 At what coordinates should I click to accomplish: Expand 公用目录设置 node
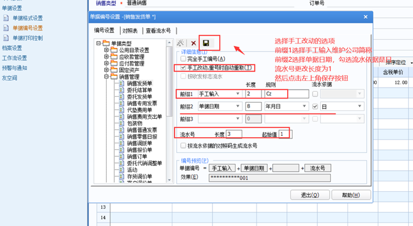(x=106, y=50)
